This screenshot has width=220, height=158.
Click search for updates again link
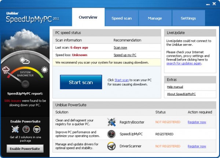coord(184,63)
